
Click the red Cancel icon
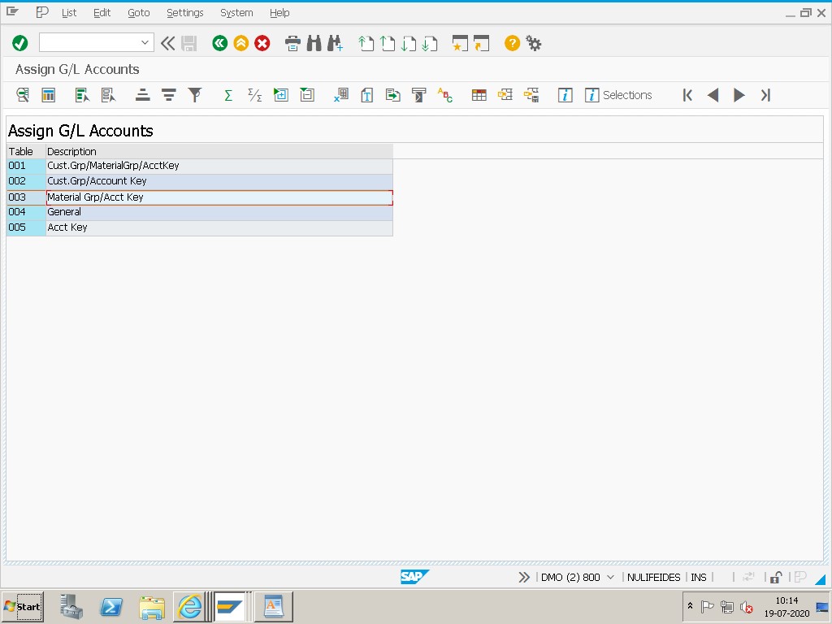(x=262, y=43)
